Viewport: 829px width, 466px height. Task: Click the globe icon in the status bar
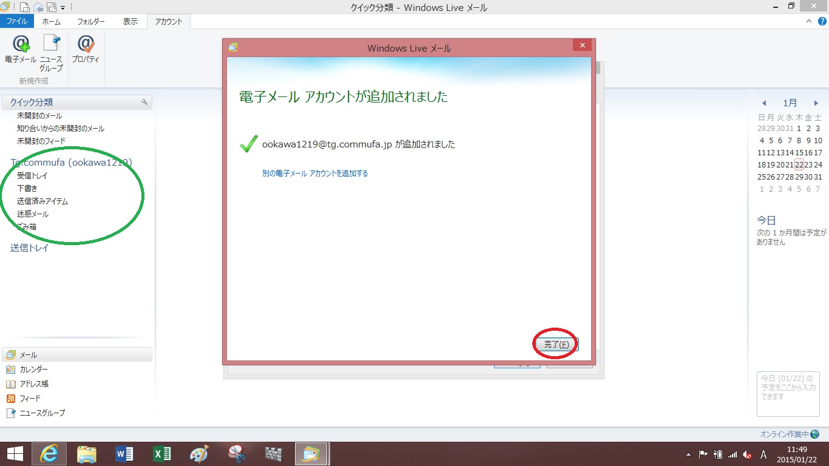tap(815, 434)
